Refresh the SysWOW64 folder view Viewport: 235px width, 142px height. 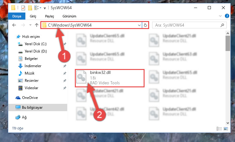click(145, 25)
